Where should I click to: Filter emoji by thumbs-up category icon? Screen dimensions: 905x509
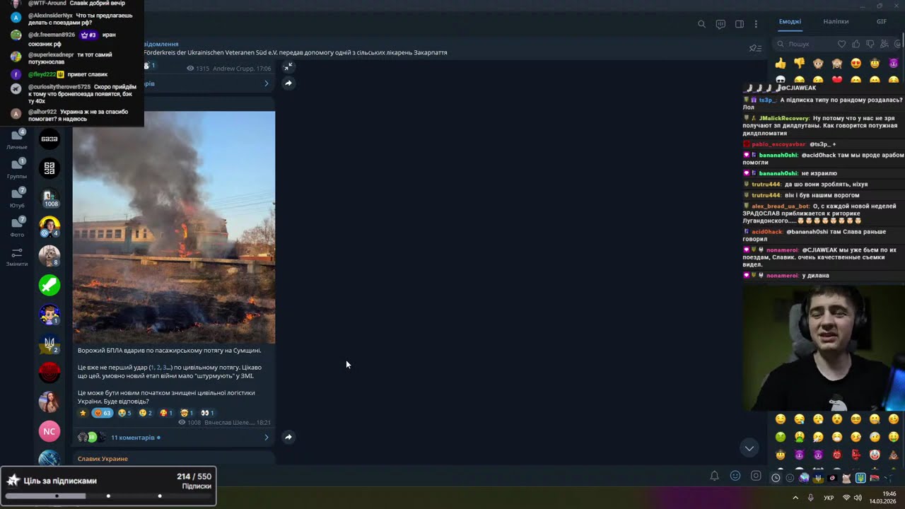(x=856, y=44)
